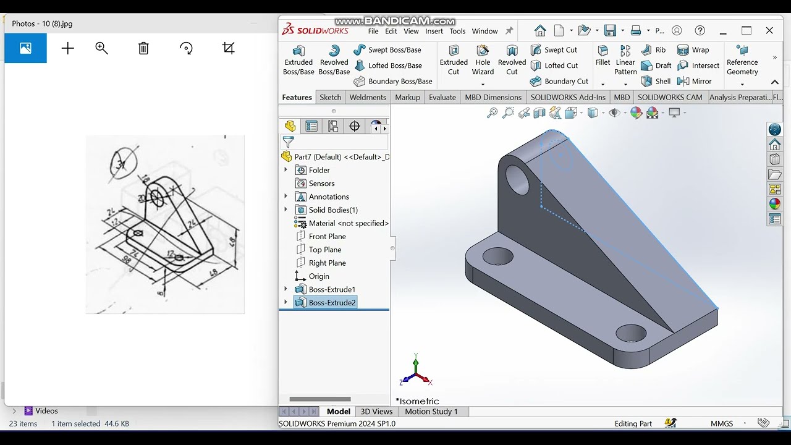Screen dimensions: 791x445
Task: Switch to 3D Views tab
Action: (376, 412)
